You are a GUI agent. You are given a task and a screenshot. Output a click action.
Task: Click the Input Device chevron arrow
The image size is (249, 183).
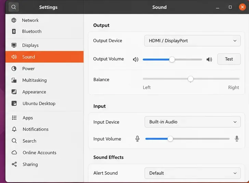235,122
